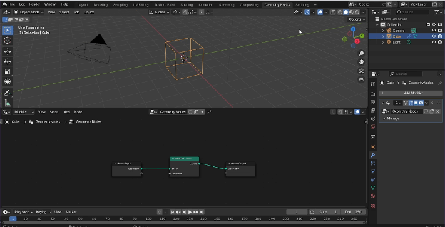Open the Keying dropdown in timeline
Screen dimensions: 445x227
pos(43,212)
